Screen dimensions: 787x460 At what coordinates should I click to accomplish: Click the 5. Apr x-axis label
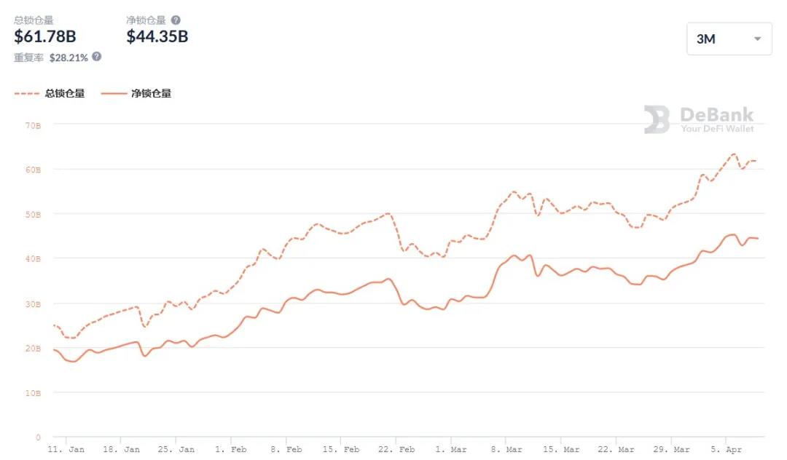(x=727, y=449)
